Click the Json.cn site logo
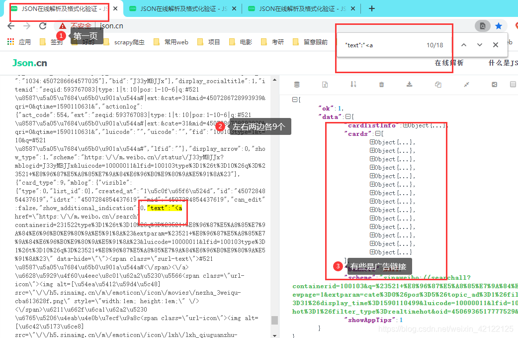Image resolution: width=518 pixels, height=338 pixels. click(x=30, y=63)
